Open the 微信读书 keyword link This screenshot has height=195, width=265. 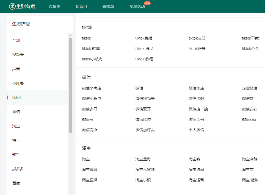[196, 119]
